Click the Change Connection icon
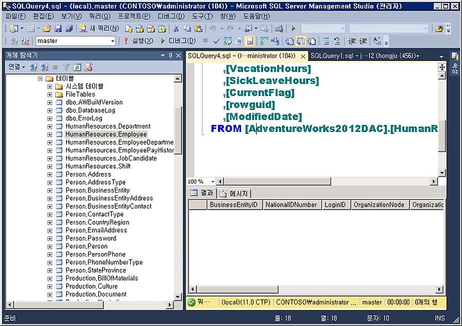 coord(25,41)
